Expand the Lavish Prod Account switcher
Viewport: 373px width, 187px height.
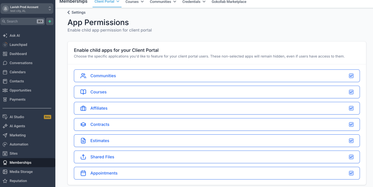[x=27, y=9]
